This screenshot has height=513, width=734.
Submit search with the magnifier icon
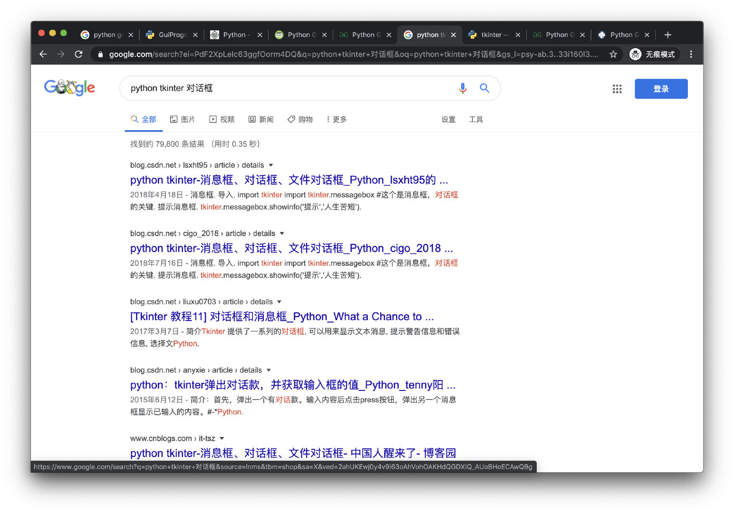pyautogui.click(x=484, y=88)
